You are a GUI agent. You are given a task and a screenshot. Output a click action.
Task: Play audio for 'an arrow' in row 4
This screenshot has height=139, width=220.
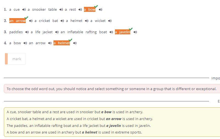click(x=50, y=43)
